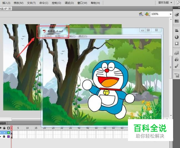
Task: Click the Flash icon in SWF title bar
Action: (x=44, y=31)
